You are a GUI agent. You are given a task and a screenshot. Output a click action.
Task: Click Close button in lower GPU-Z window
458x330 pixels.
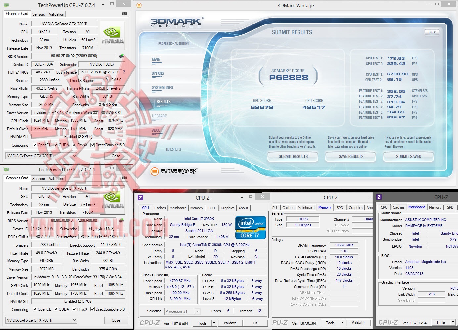pyautogui.click(x=116, y=320)
